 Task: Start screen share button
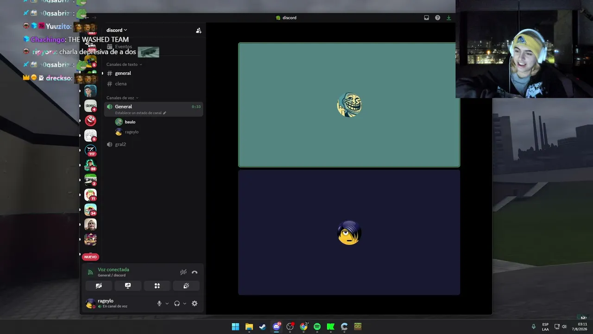coord(128,286)
